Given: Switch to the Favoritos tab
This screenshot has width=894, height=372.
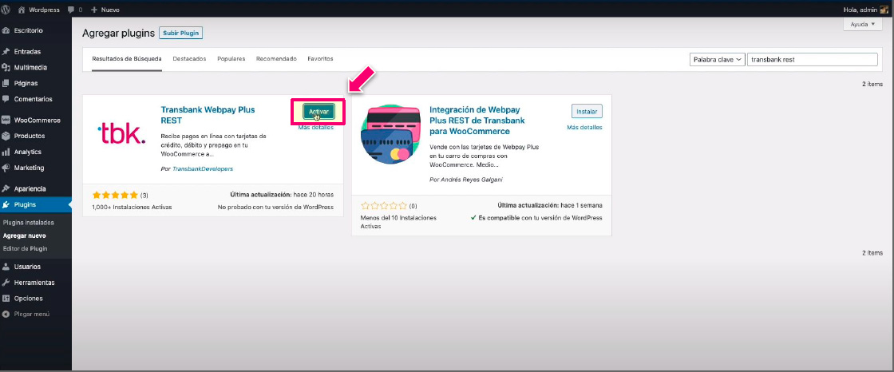Looking at the screenshot, I should 320,59.
